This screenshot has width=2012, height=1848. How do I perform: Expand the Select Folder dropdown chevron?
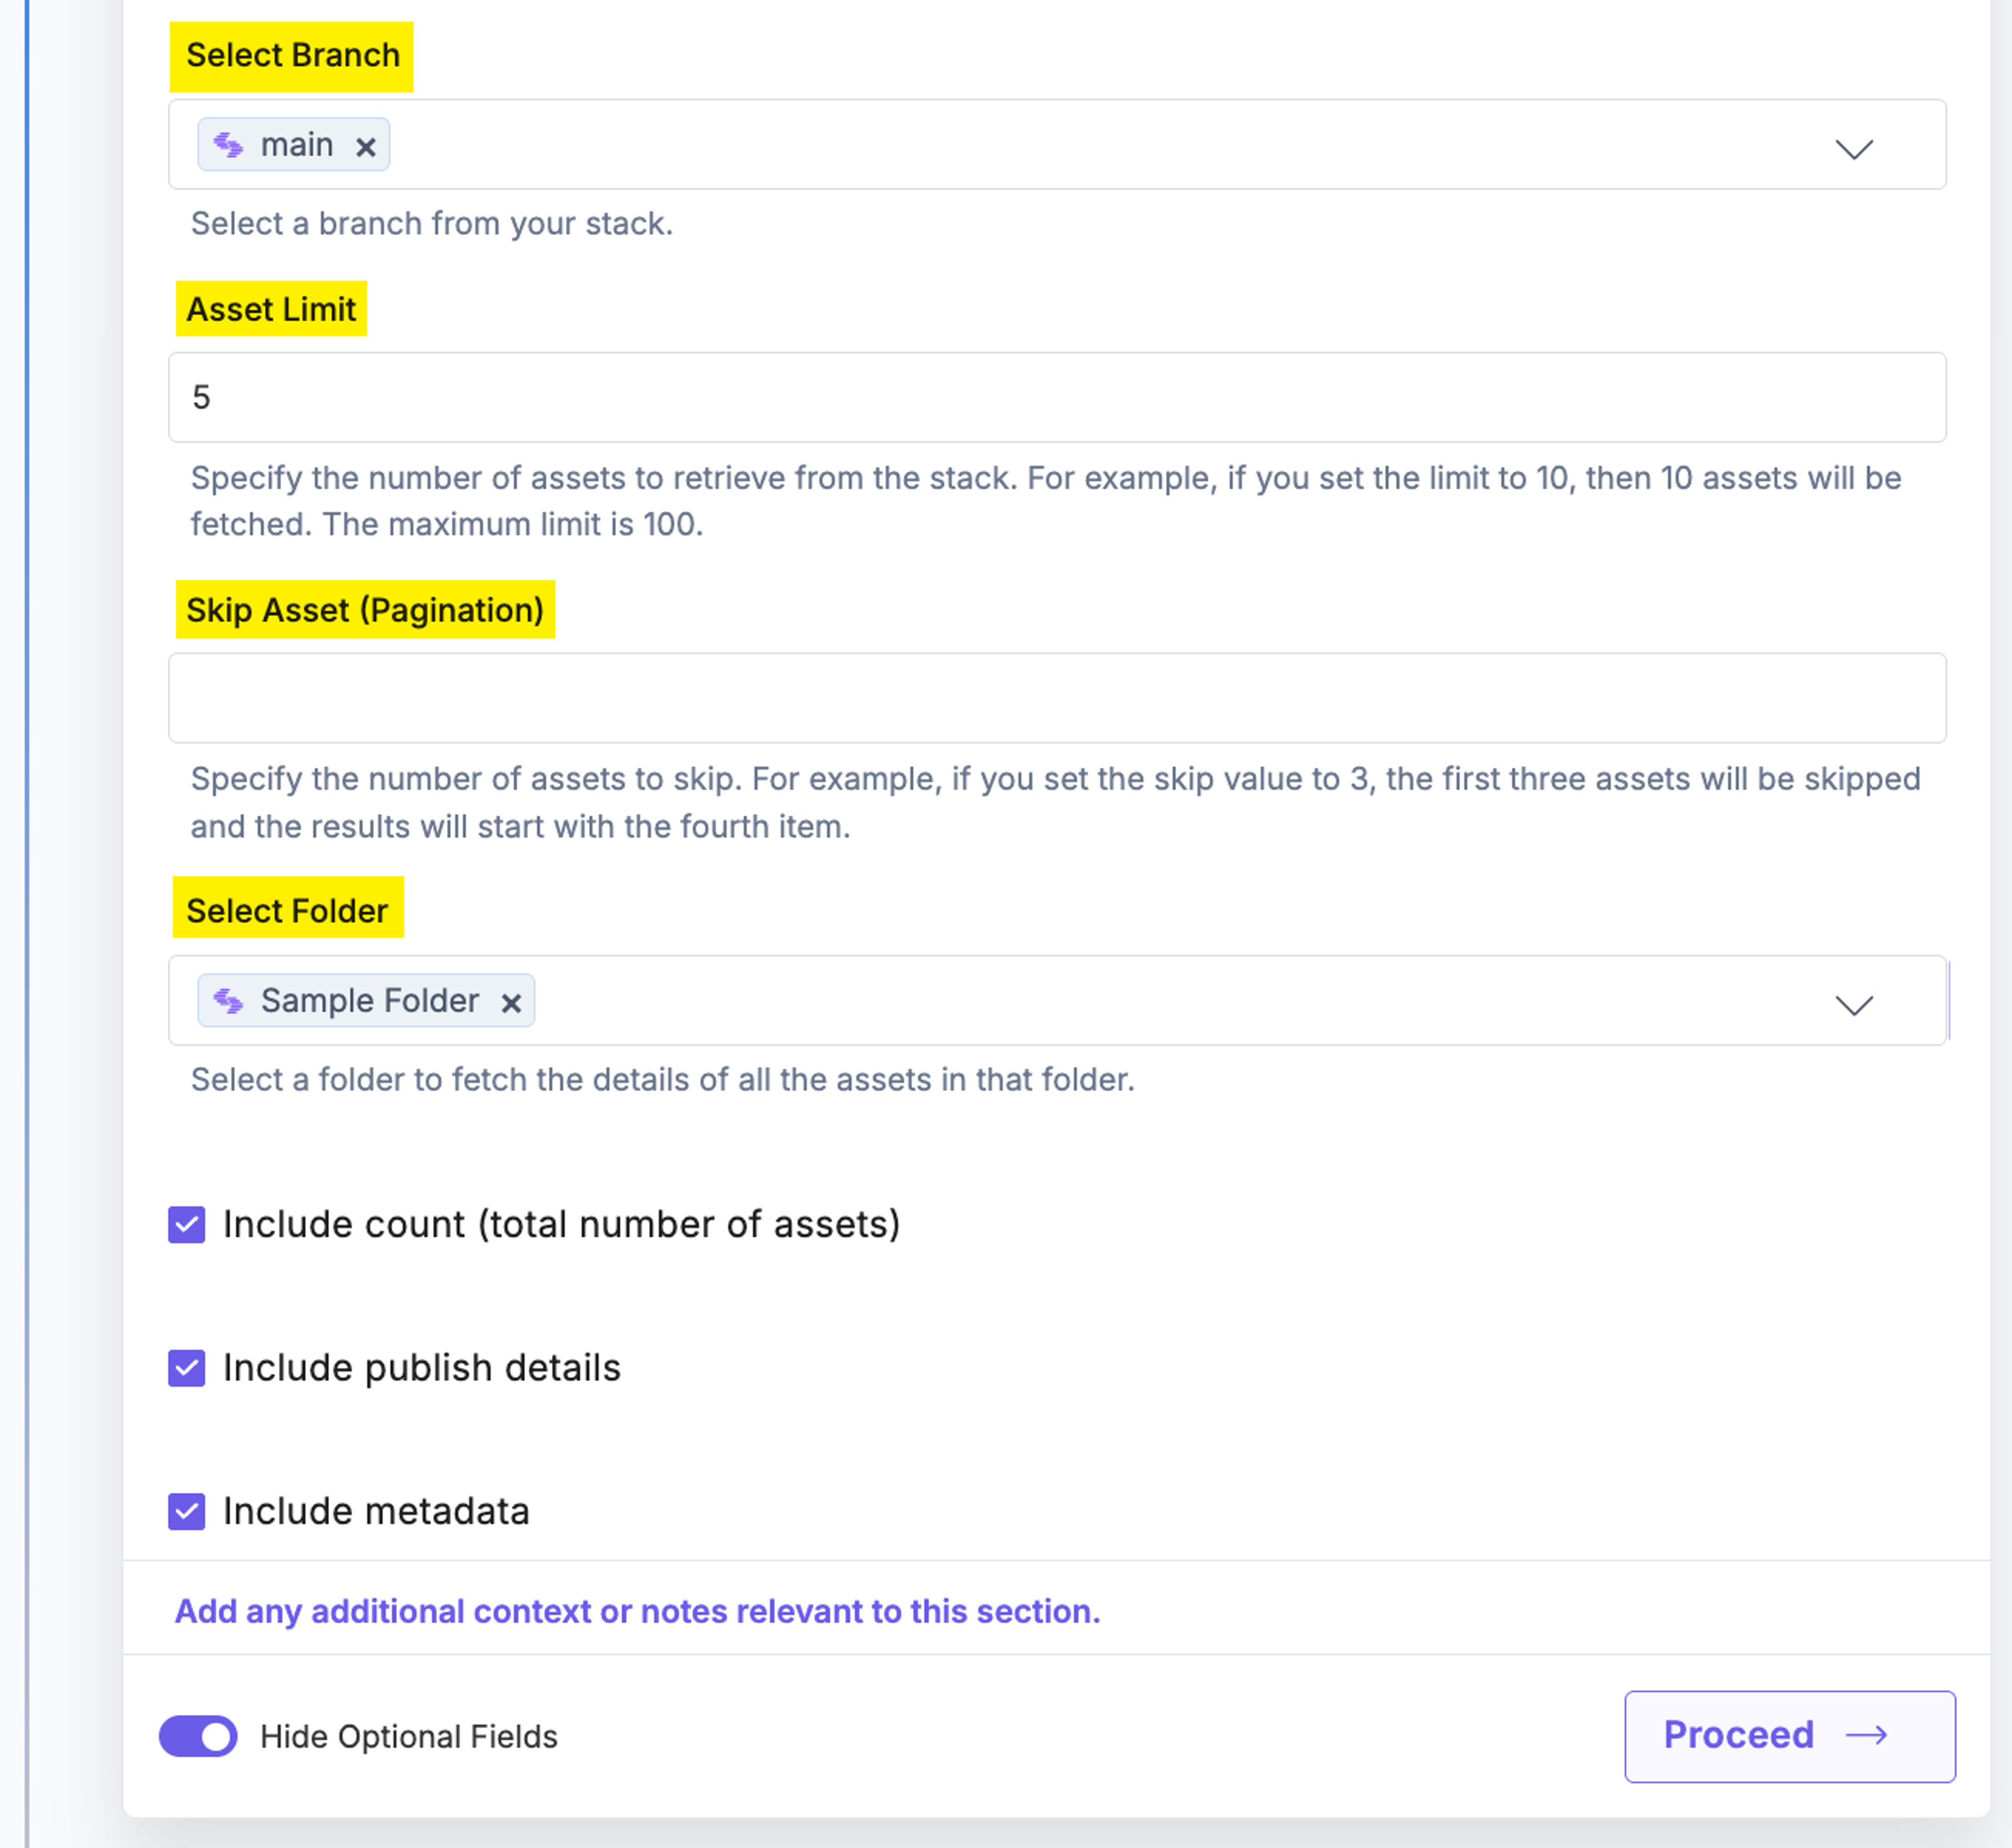pyautogui.click(x=1854, y=1005)
